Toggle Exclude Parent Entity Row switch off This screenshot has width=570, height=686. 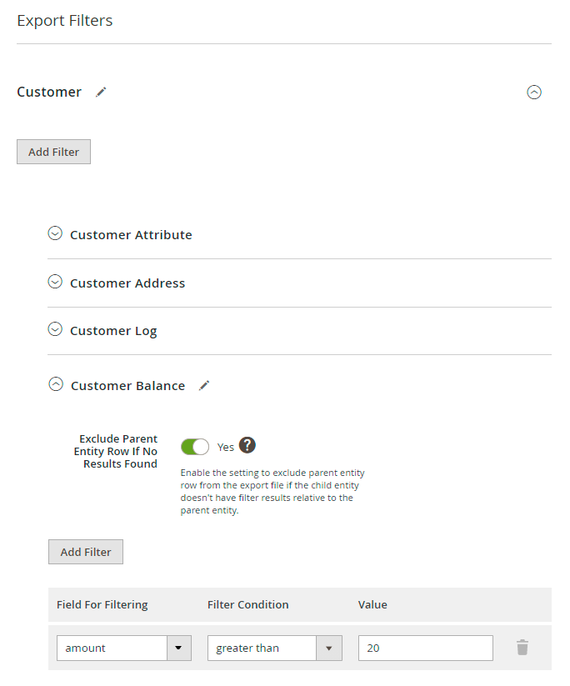[195, 447]
